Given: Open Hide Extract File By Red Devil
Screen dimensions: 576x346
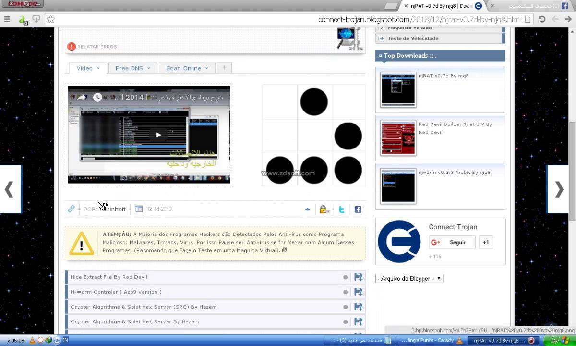Looking at the screenshot, I should click(x=109, y=277).
